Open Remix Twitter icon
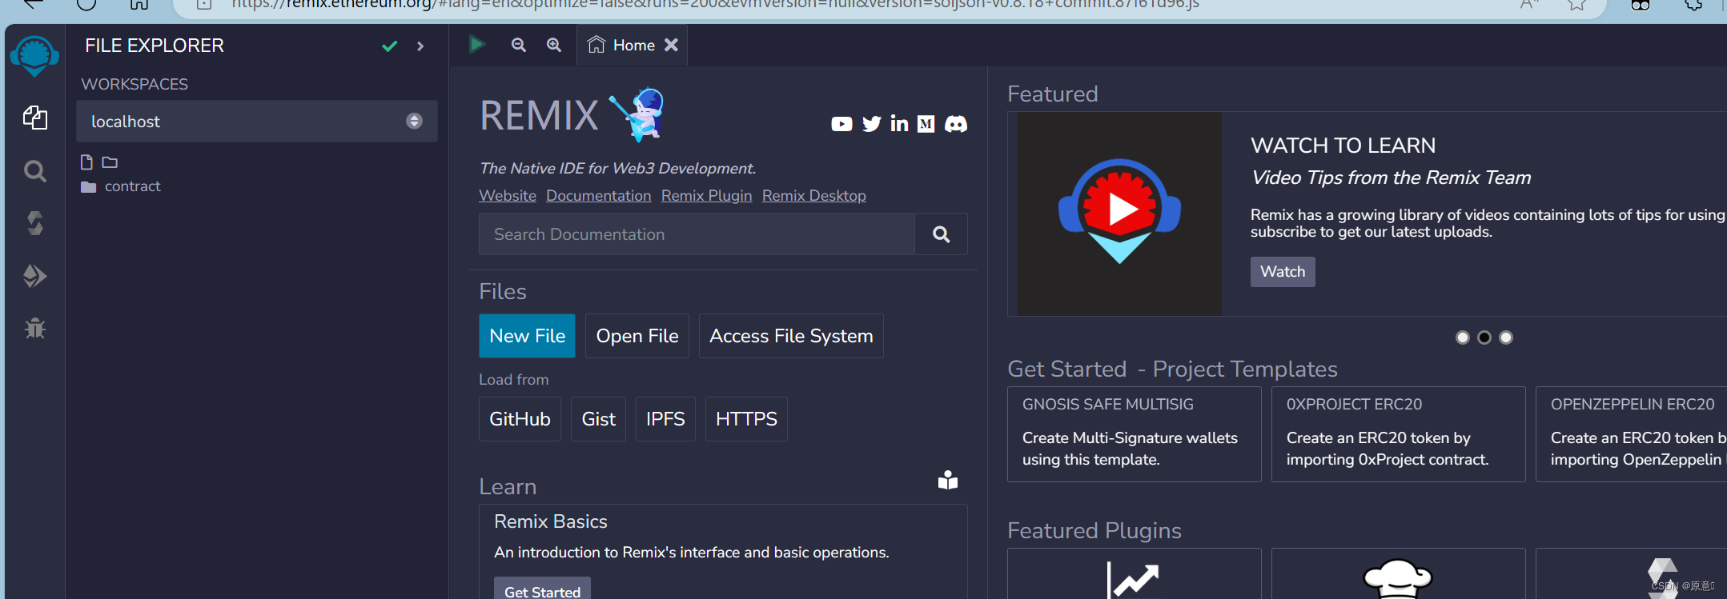The width and height of the screenshot is (1727, 599). [x=872, y=124]
